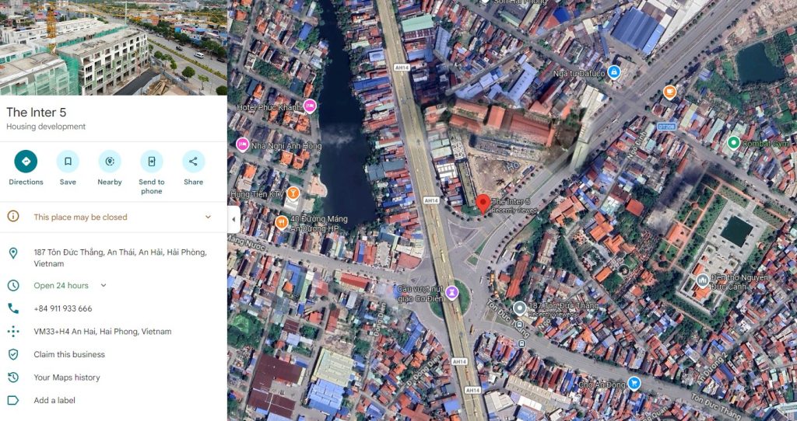Click the Maps history clock icon
Image resolution: width=797 pixels, height=421 pixels.
[13, 378]
